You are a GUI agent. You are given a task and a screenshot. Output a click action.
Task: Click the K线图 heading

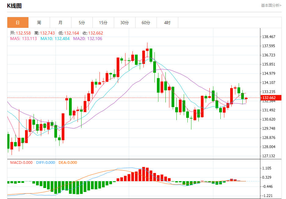[14, 6]
